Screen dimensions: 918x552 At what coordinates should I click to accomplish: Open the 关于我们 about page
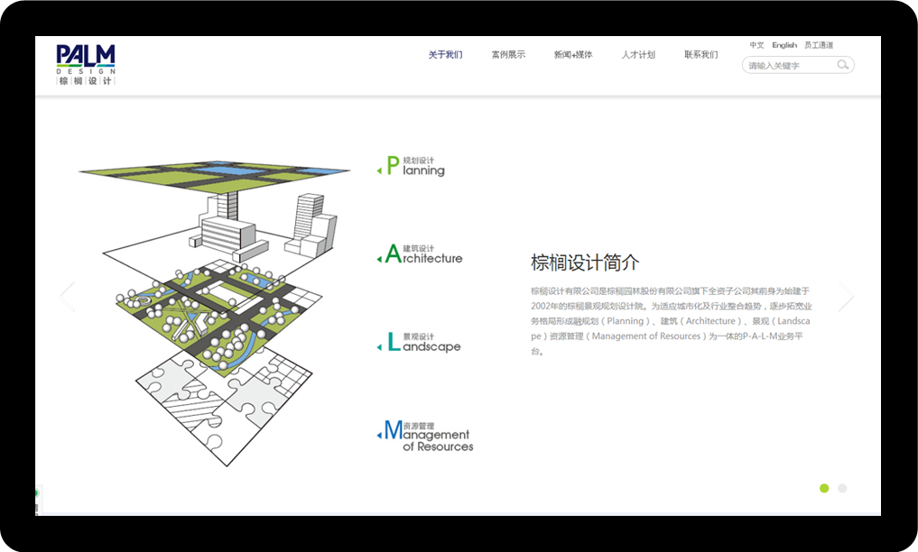[444, 54]
